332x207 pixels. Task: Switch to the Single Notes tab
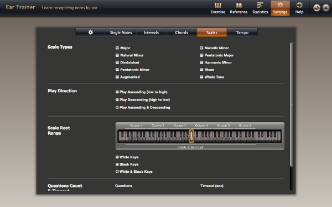[121, 33]
